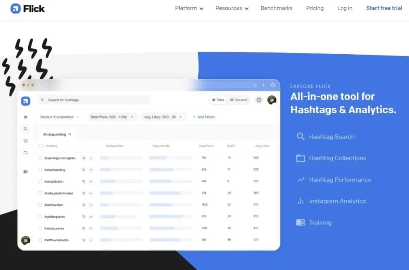Click the refresh icon in mock browser bar
The image size is (409, 270).
[x=255, y=85]
